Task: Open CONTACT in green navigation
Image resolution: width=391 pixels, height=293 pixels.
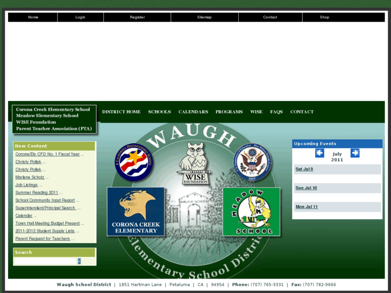Action: (x=302, y=112)
